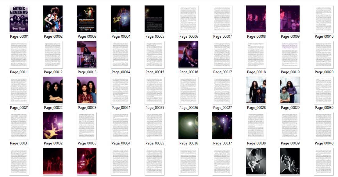This screenshot has height=177, width=338.
Task: Select the Page_00032 guitarist thumbnail
Action: pos(53,126)
